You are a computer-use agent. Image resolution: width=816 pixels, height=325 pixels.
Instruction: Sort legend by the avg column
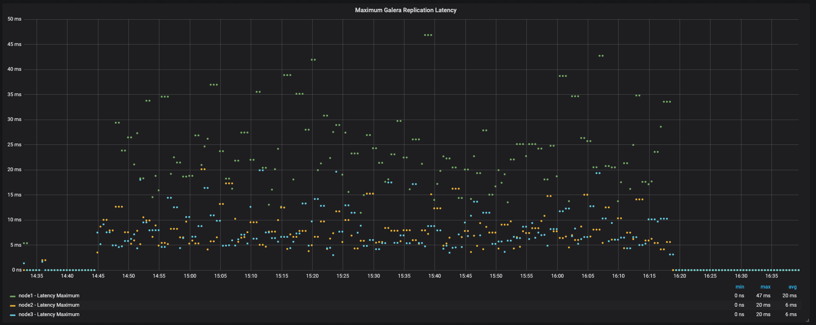coord(792,287)
